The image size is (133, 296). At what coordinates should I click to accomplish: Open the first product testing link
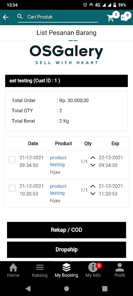click(58, 161)
